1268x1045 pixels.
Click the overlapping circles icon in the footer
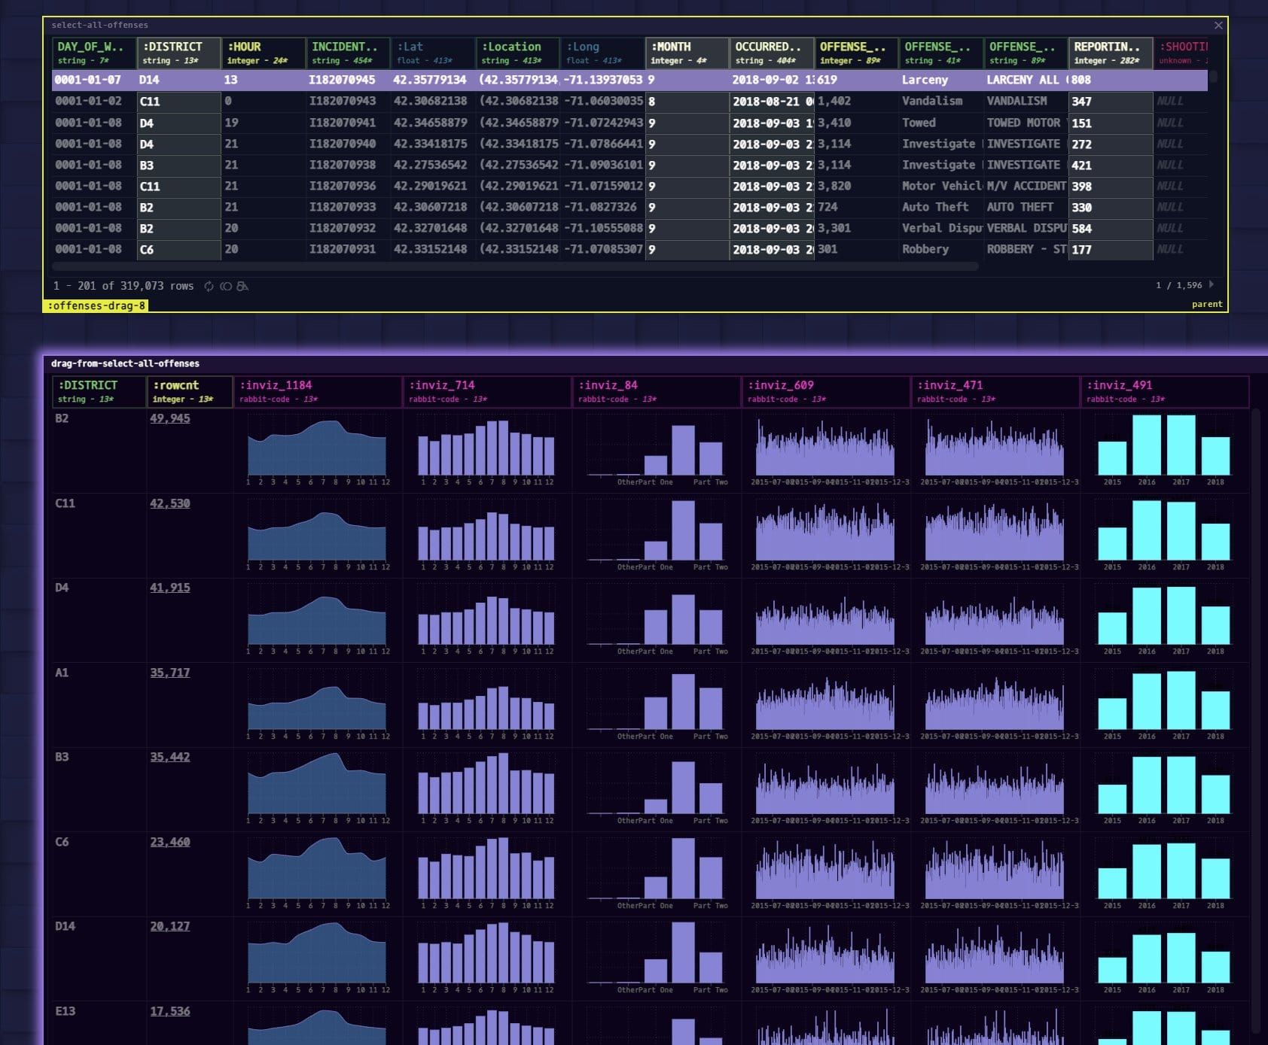pyautogui.click(x=225, y=287)
